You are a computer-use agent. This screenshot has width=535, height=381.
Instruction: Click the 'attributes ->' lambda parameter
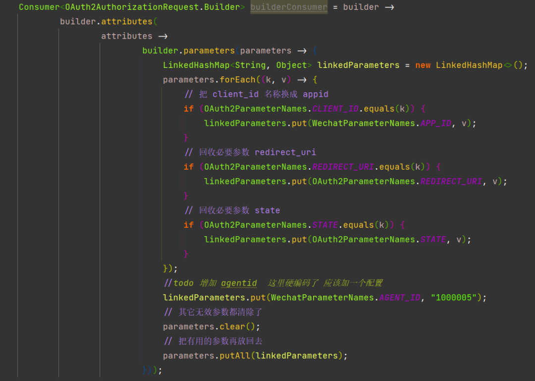coord(134,36)
